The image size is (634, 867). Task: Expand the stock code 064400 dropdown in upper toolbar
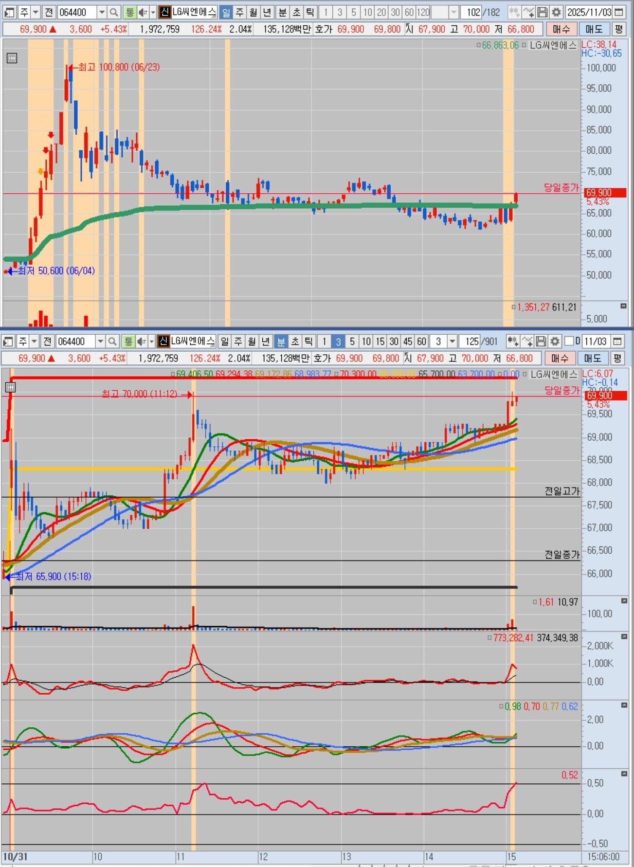point(102,12)
